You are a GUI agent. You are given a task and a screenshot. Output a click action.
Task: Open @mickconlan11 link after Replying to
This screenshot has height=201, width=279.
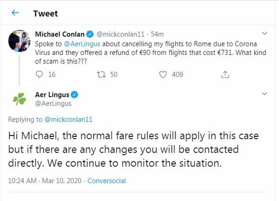point(68,120)
